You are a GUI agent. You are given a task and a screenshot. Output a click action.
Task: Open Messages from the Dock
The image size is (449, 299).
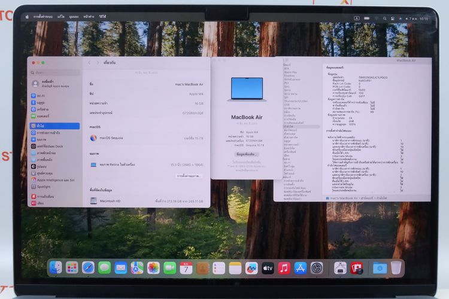[x=105, y=268]
